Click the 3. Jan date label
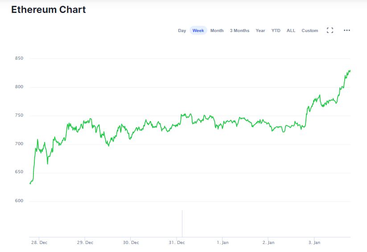Screen dimensions: 367x252 tap(314, 243)
